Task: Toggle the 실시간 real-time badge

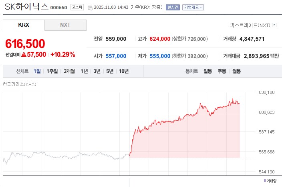Action: (173, 7)
